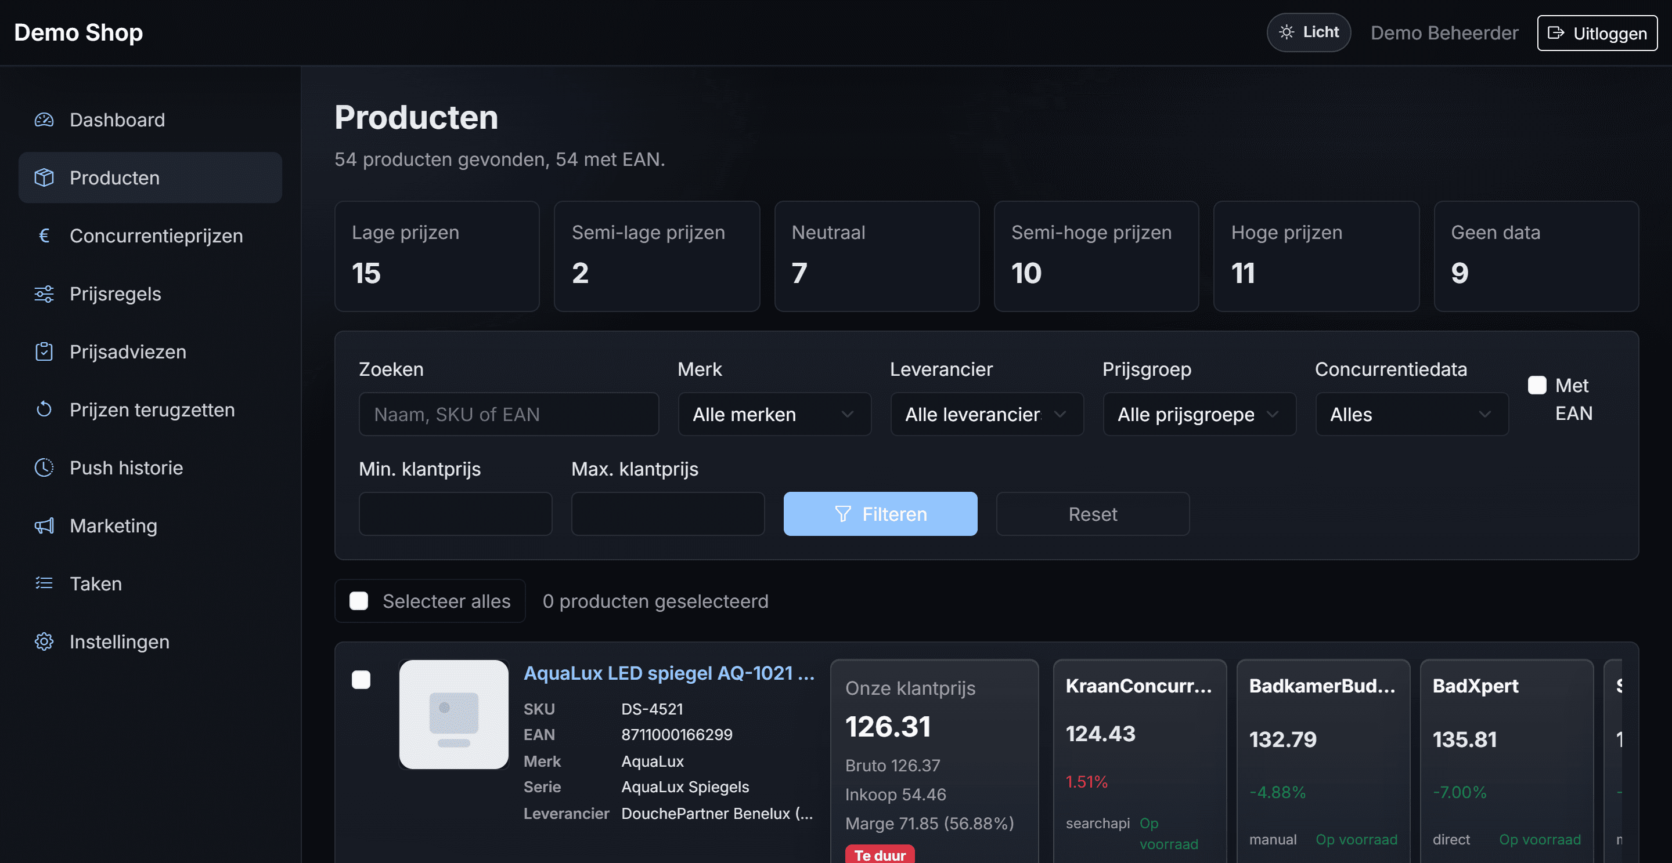Click the Semi-lage prijzen stat card
Image resolution: width=1672 pixels, height=863 pixels.
(x=657, y=256)
